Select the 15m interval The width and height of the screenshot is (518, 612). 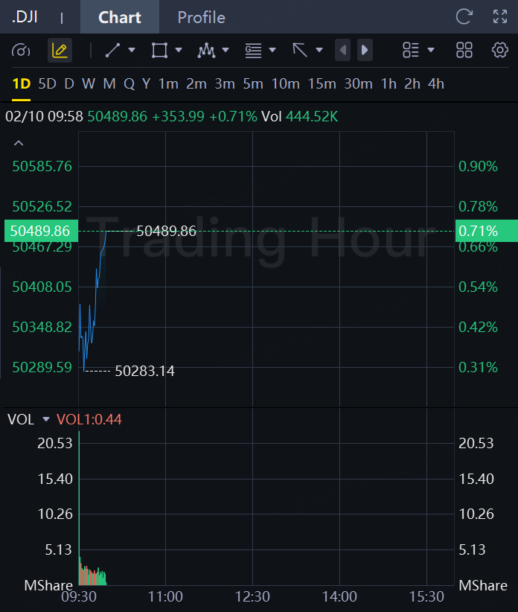[x=322, y=84]
